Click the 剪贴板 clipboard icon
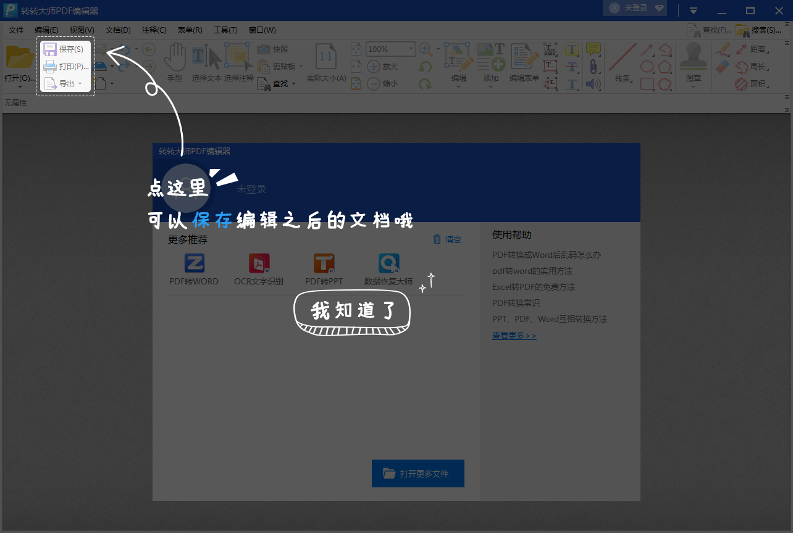Image resolution: width=793 pixels, height=533 pixels. pos(264,66)
